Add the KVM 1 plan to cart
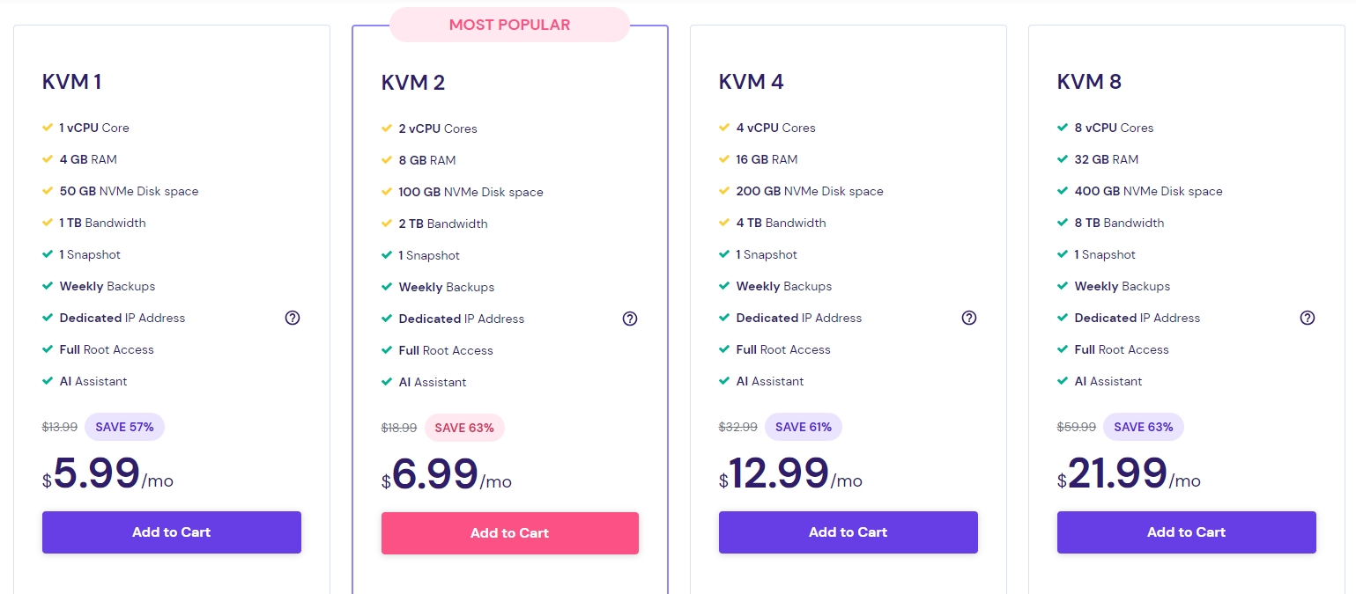 coord(172,532)
